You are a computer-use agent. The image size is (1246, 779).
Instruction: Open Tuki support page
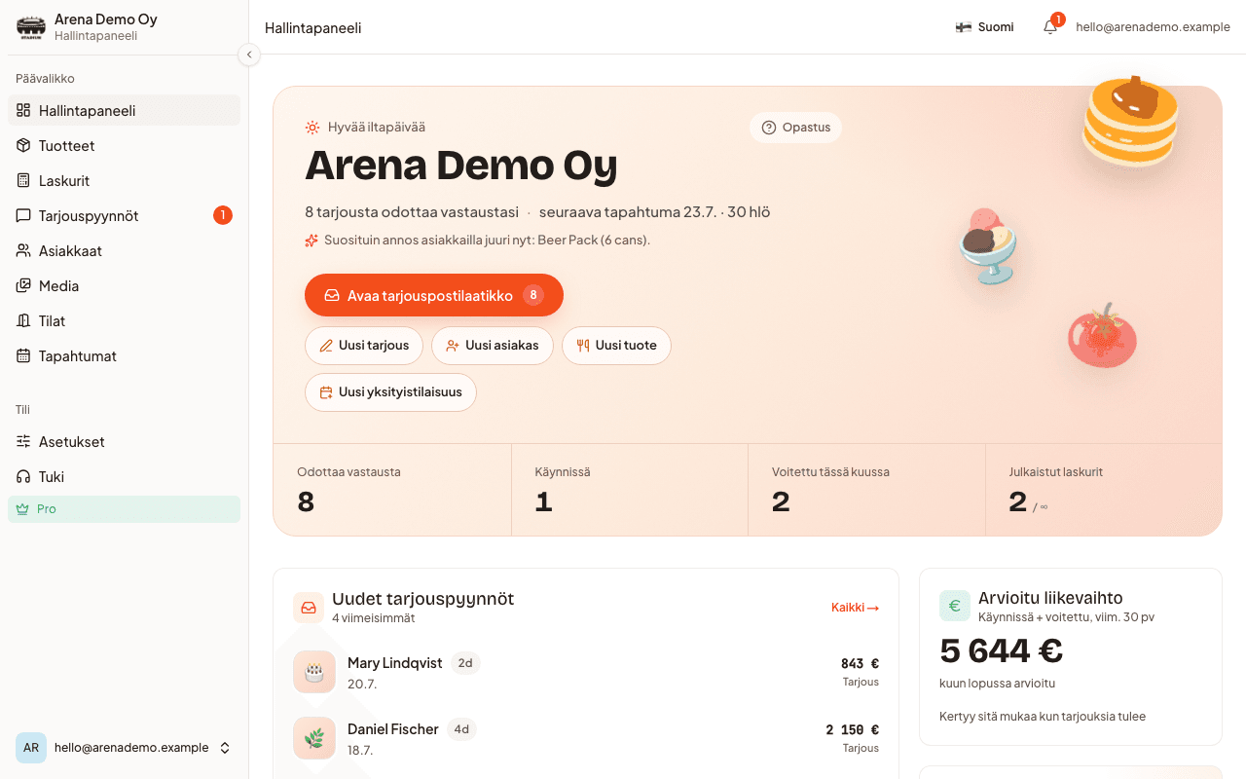click(124, 476)
